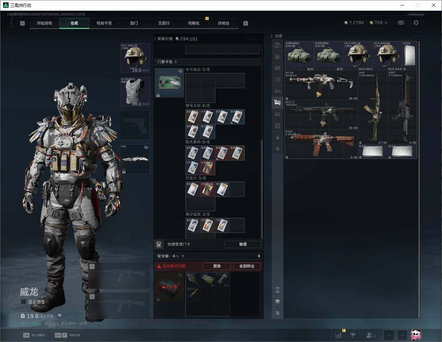Image resolution: width=442 pixels, height=342 pixels.
Task: Select the AR57 rifle in the warehouse
Action: (x=402, y=108)
